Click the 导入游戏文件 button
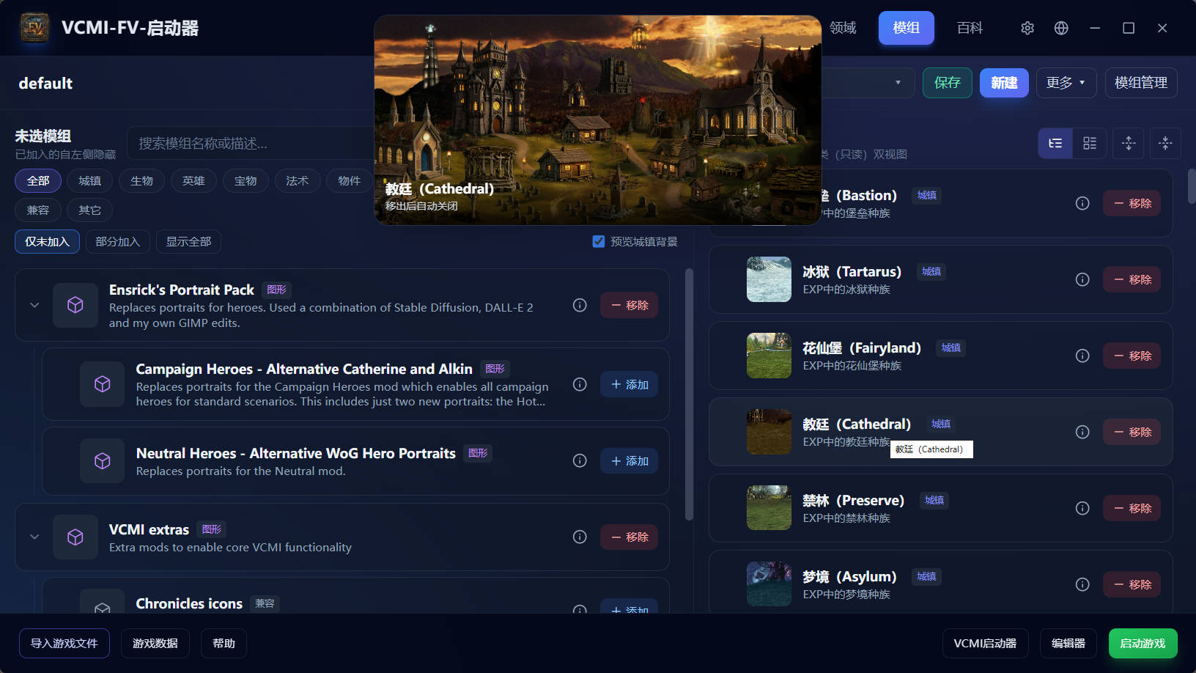Screen dimensions: 1196x673 [64, 643]
